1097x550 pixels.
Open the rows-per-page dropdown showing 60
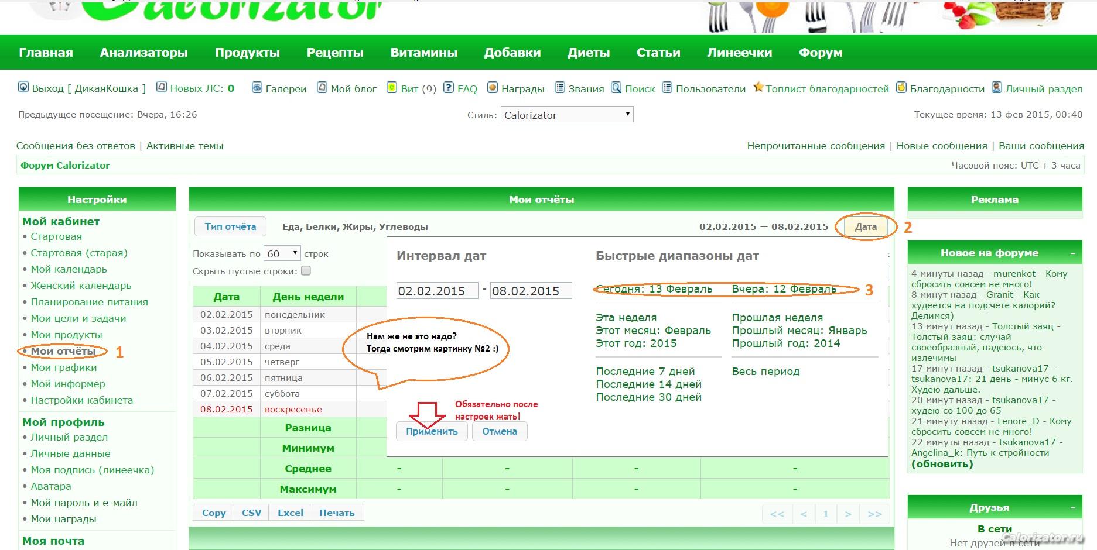click(x=282, y=253)
